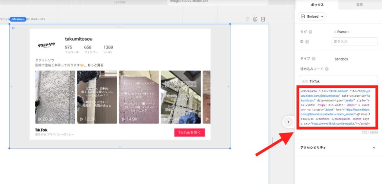Focus the IDを入力 input field
This screenshot has height=184, width=382.
(354, 42)
